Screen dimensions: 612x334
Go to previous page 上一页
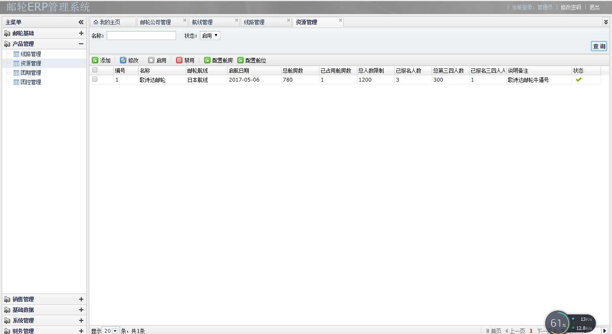pyautogui.click(x=515, y=331)
